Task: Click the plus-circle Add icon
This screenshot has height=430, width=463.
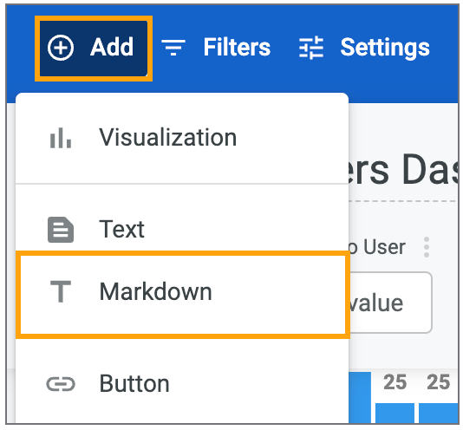Action: click(x=61, y=48)
